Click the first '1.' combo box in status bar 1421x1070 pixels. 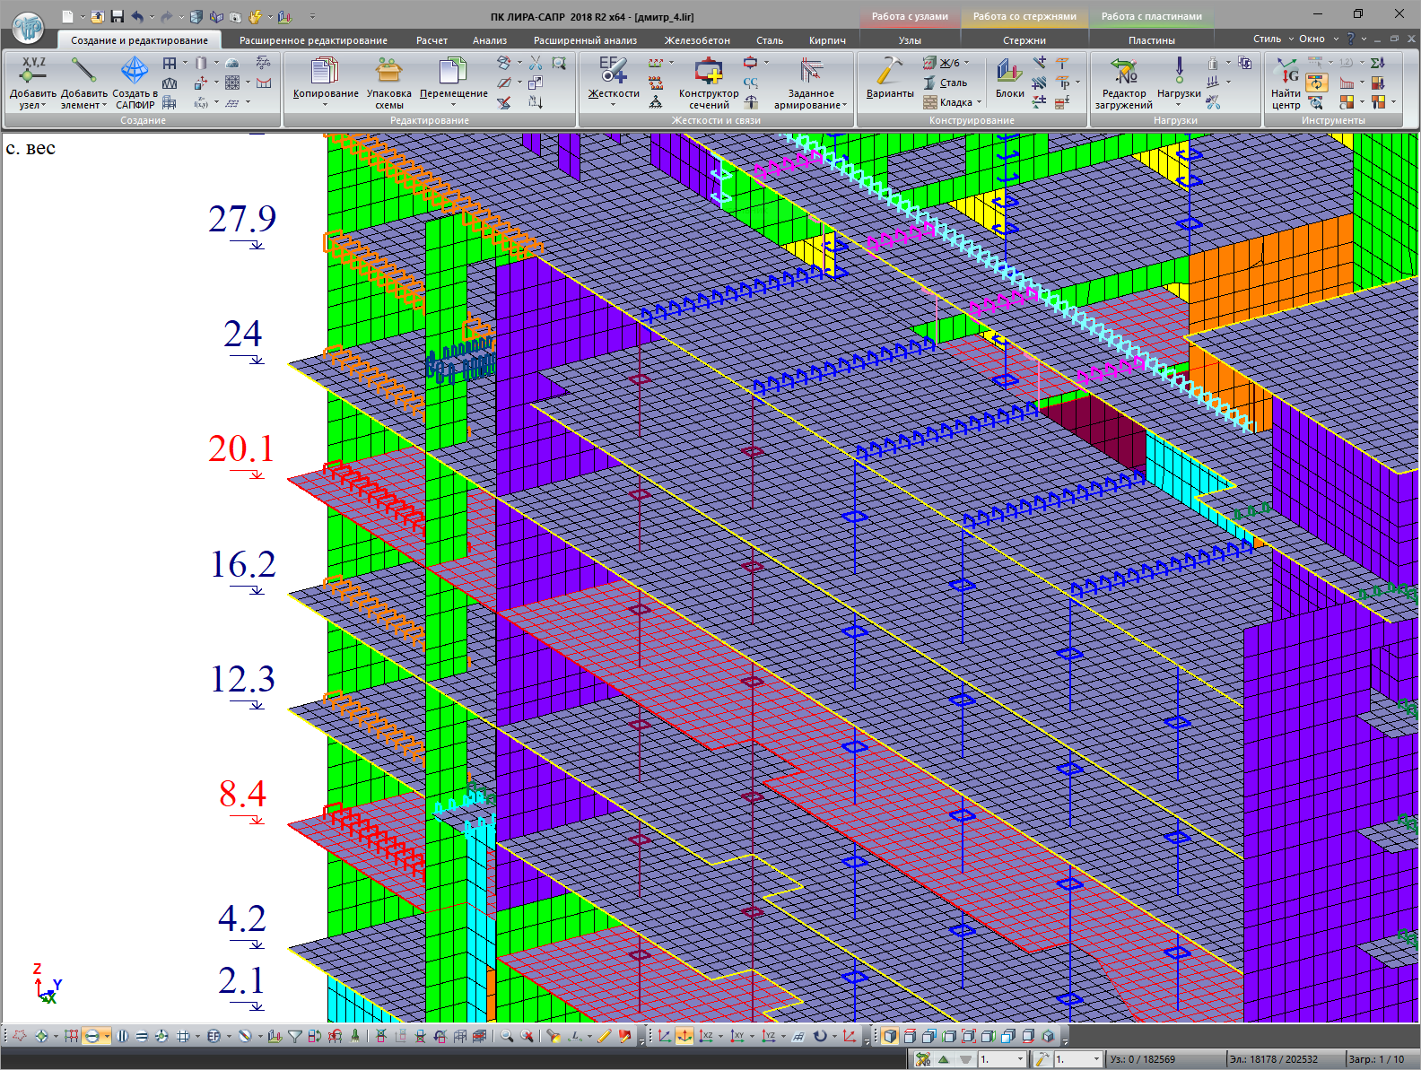point(1000,1059)
